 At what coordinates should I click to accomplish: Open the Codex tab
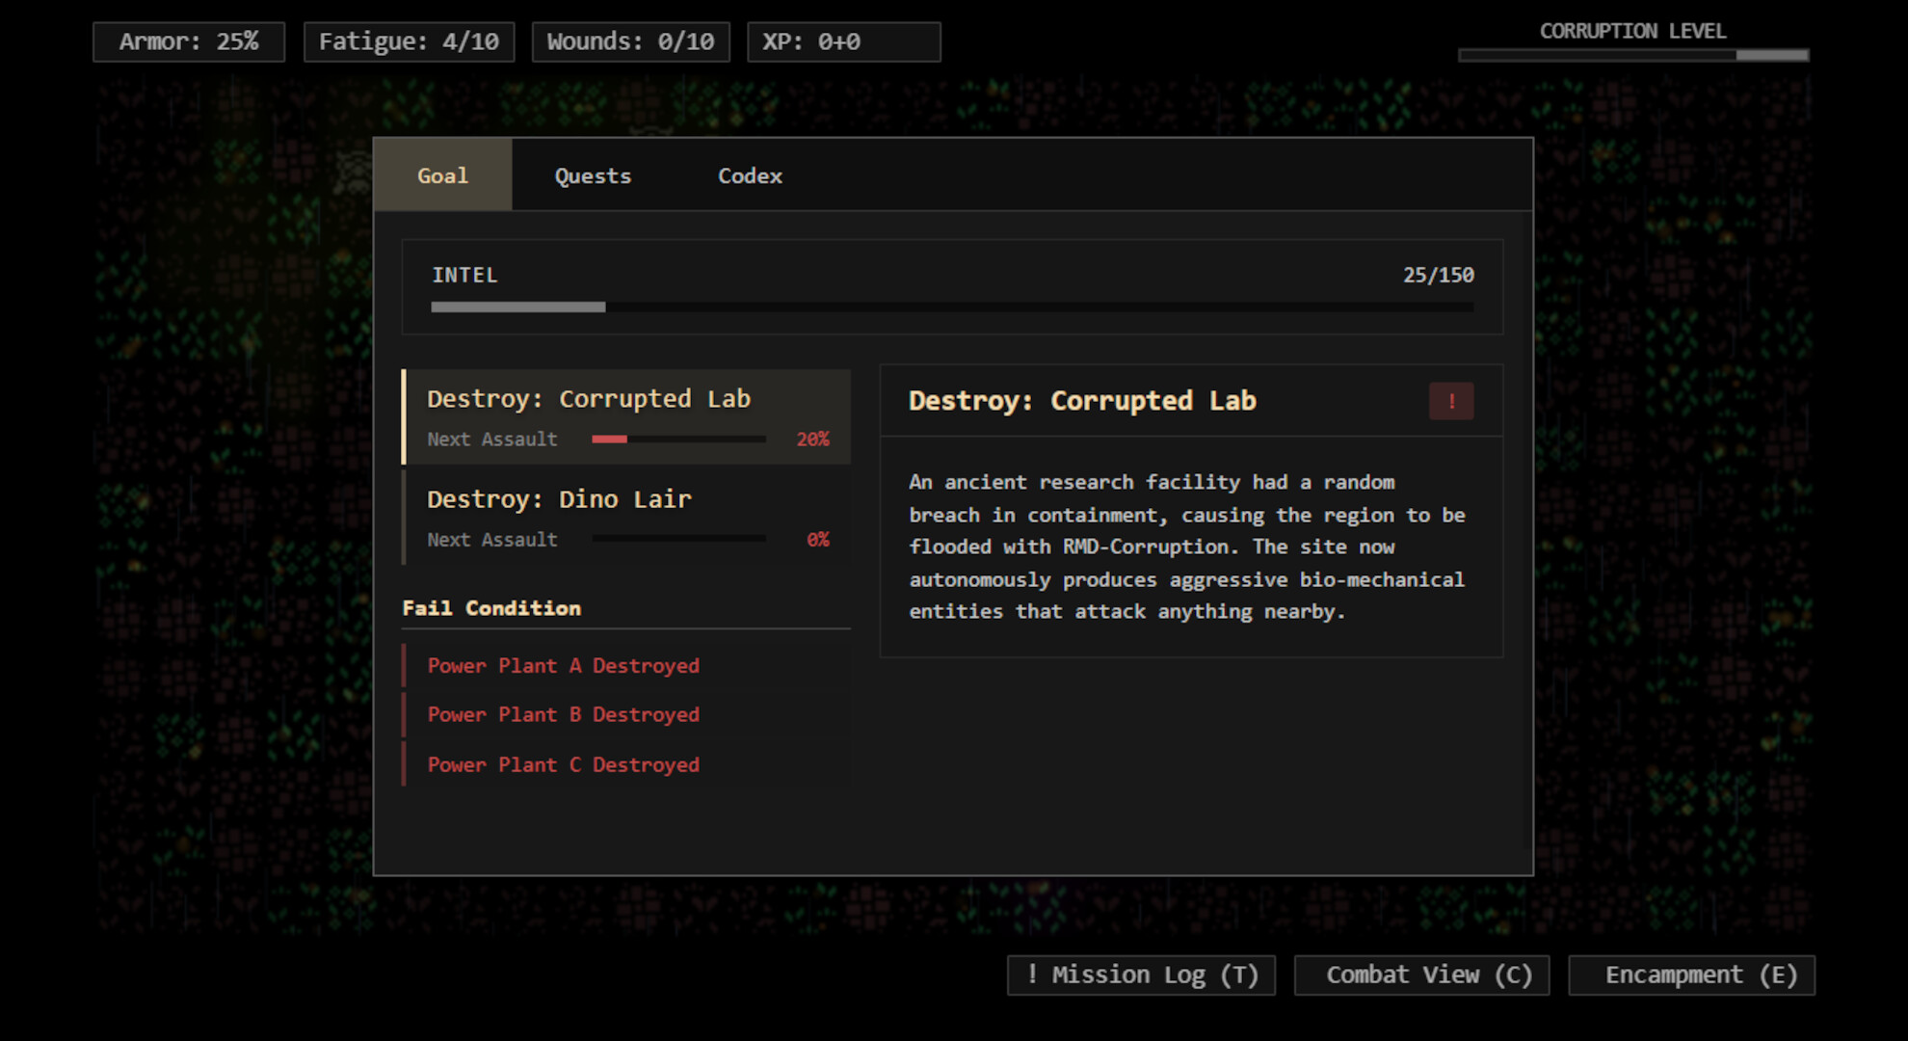750,174
